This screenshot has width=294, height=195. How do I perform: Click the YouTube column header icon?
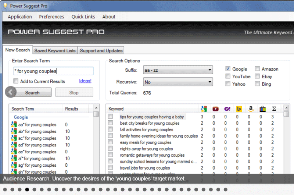point(215,109)
